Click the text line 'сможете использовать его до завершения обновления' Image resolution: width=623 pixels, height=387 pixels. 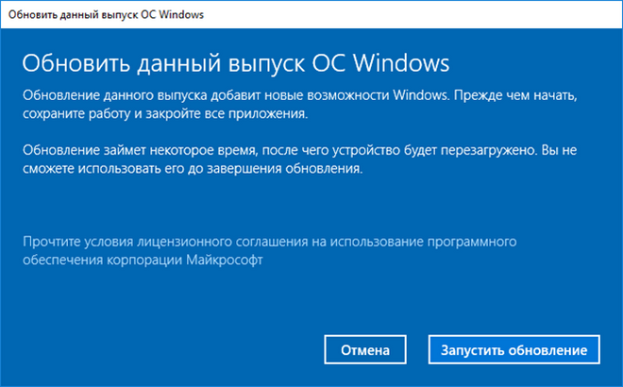pyautogui.click(x=193, y=169)
